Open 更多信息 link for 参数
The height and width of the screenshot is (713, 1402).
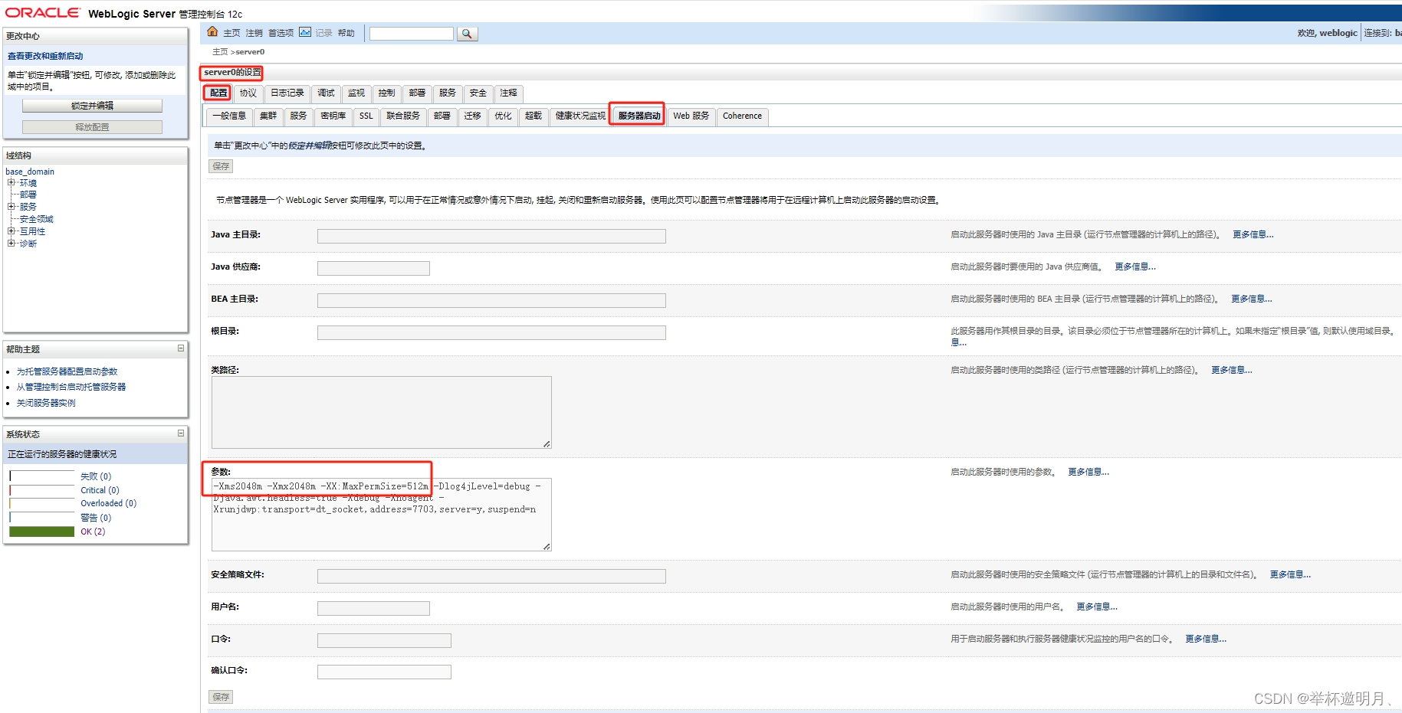1088,472
